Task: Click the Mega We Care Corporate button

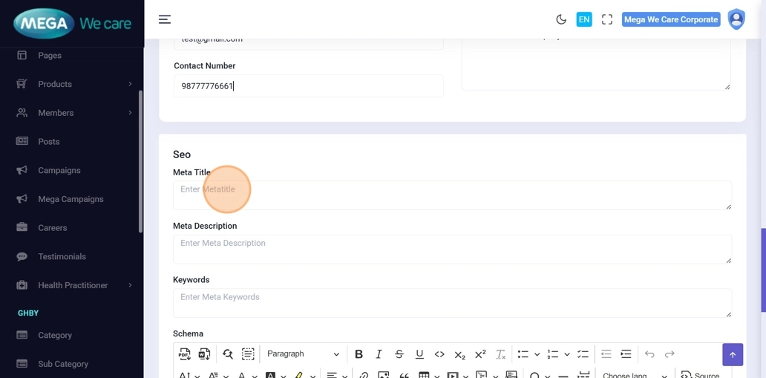Action: point(671,19)
